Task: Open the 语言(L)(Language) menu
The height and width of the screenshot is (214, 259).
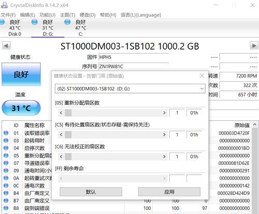Action: pos(141,15)
